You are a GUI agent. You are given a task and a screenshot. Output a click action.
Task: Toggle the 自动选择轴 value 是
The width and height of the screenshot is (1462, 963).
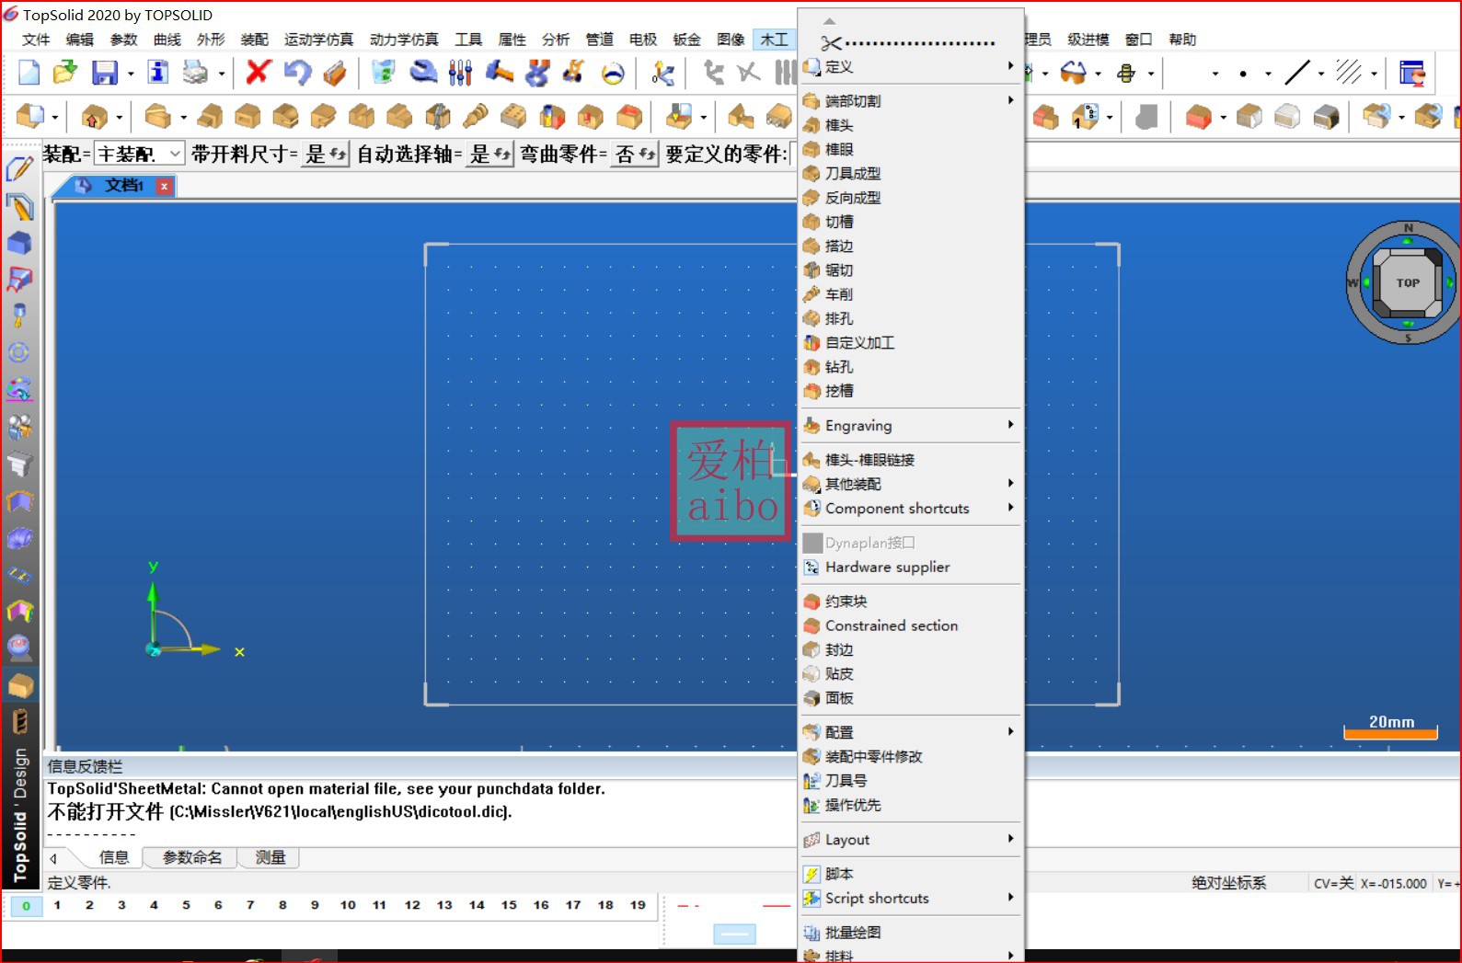click(x=490, y=155)
